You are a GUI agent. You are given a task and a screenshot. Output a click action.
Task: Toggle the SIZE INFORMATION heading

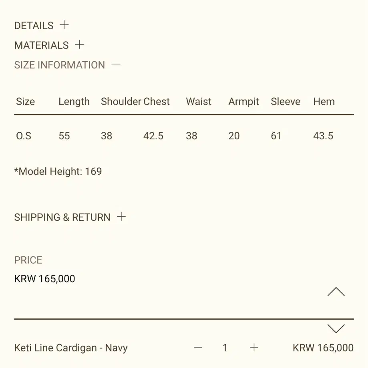(60, 65)
